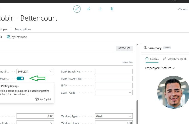The image size is (189, 124).
Task: Click the 07/05/1979 date field
Action: click(124, 48)
